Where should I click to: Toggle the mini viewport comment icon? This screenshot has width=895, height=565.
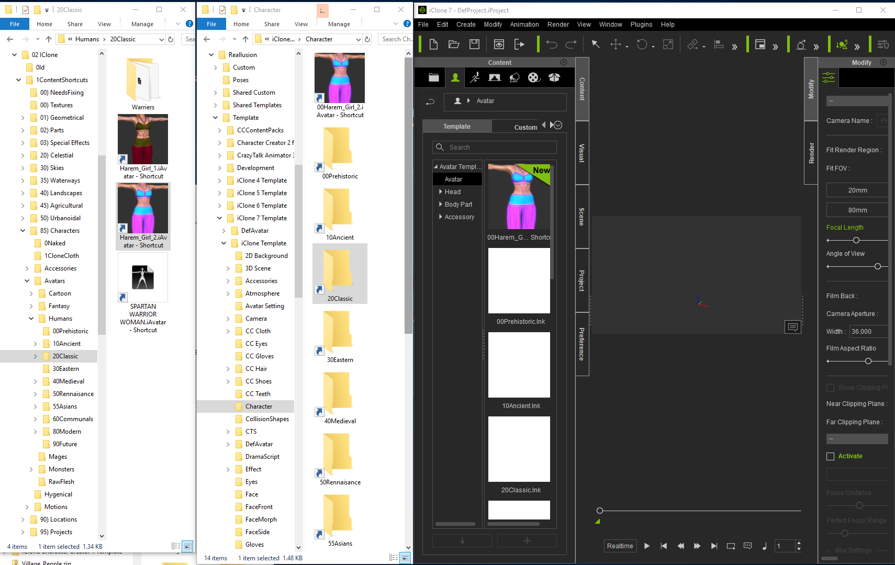point(793,327)
